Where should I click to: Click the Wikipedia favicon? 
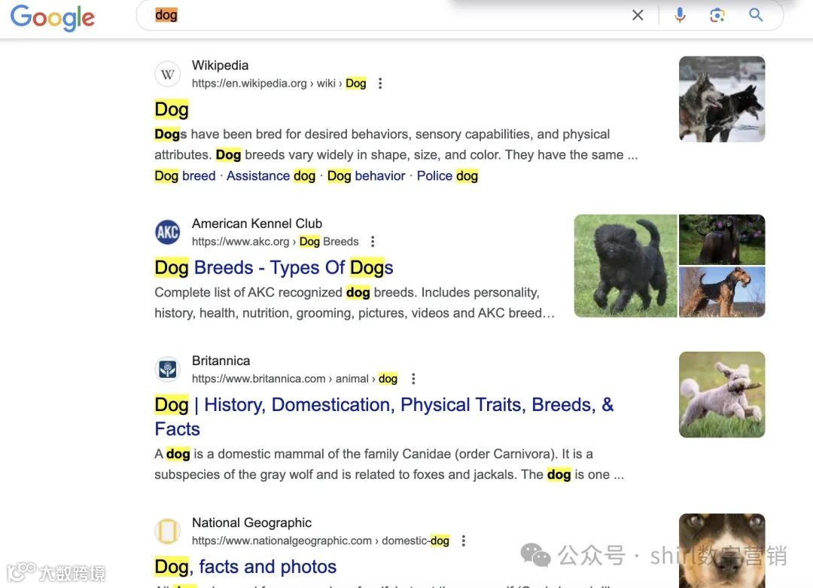point(167,74)
